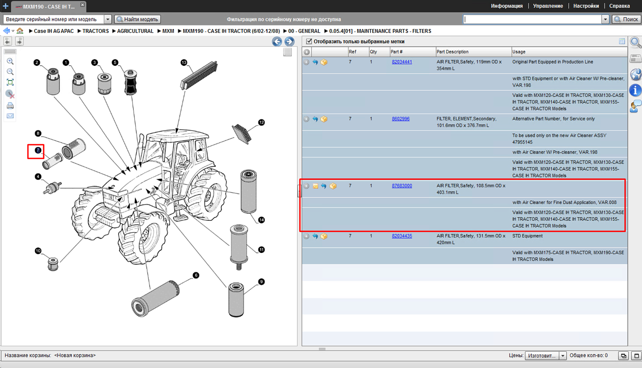This screenshot has width=642, height=368.
Task: Toggle the small square box above the diagram
Action: pyautogui.click(x=288, y=52)
